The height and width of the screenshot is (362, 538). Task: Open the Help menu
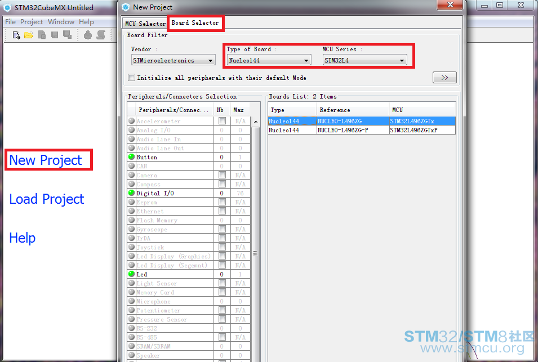coord(86,22)
